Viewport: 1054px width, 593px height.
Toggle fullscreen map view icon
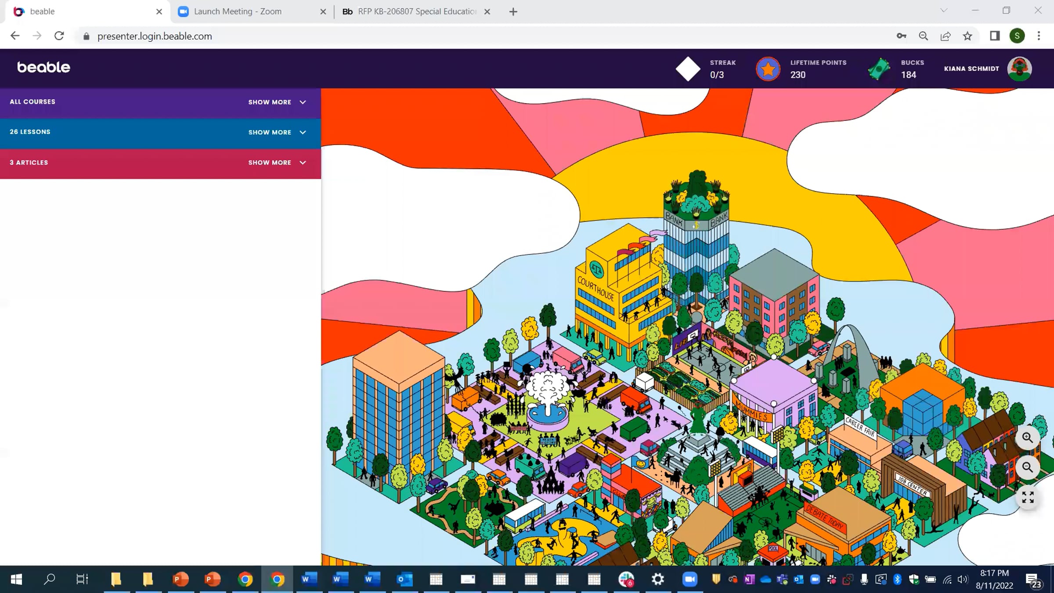[1027, 497]
